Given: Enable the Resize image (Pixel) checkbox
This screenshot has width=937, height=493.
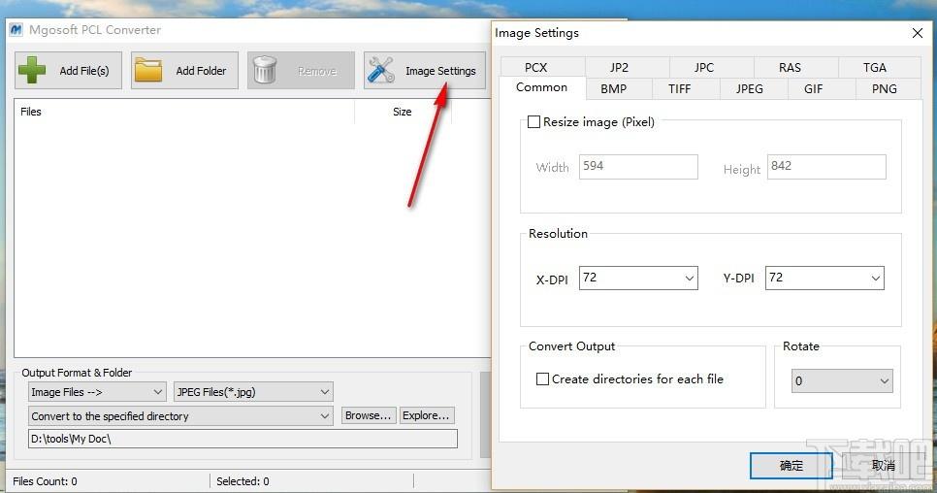Looking at the screenshot, I should coord(533,122).
